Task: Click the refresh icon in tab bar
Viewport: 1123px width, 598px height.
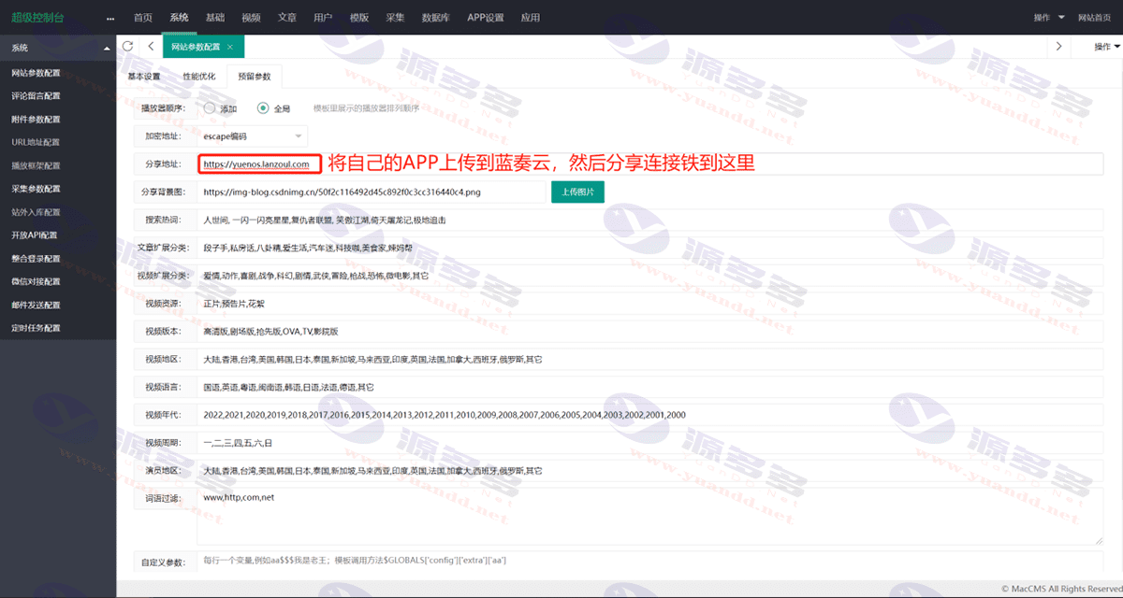Action: (x=127, y=46)
